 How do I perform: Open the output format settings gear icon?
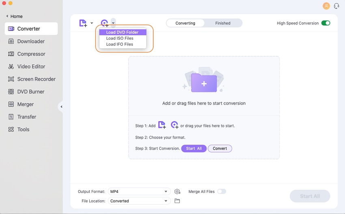(177, 192)
